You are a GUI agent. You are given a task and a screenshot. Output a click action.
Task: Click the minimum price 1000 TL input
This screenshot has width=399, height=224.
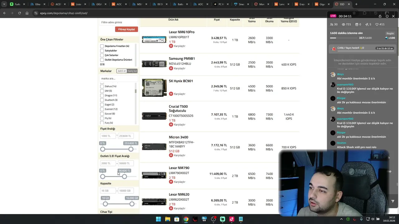pyautogui.click(x=108, y=136)
